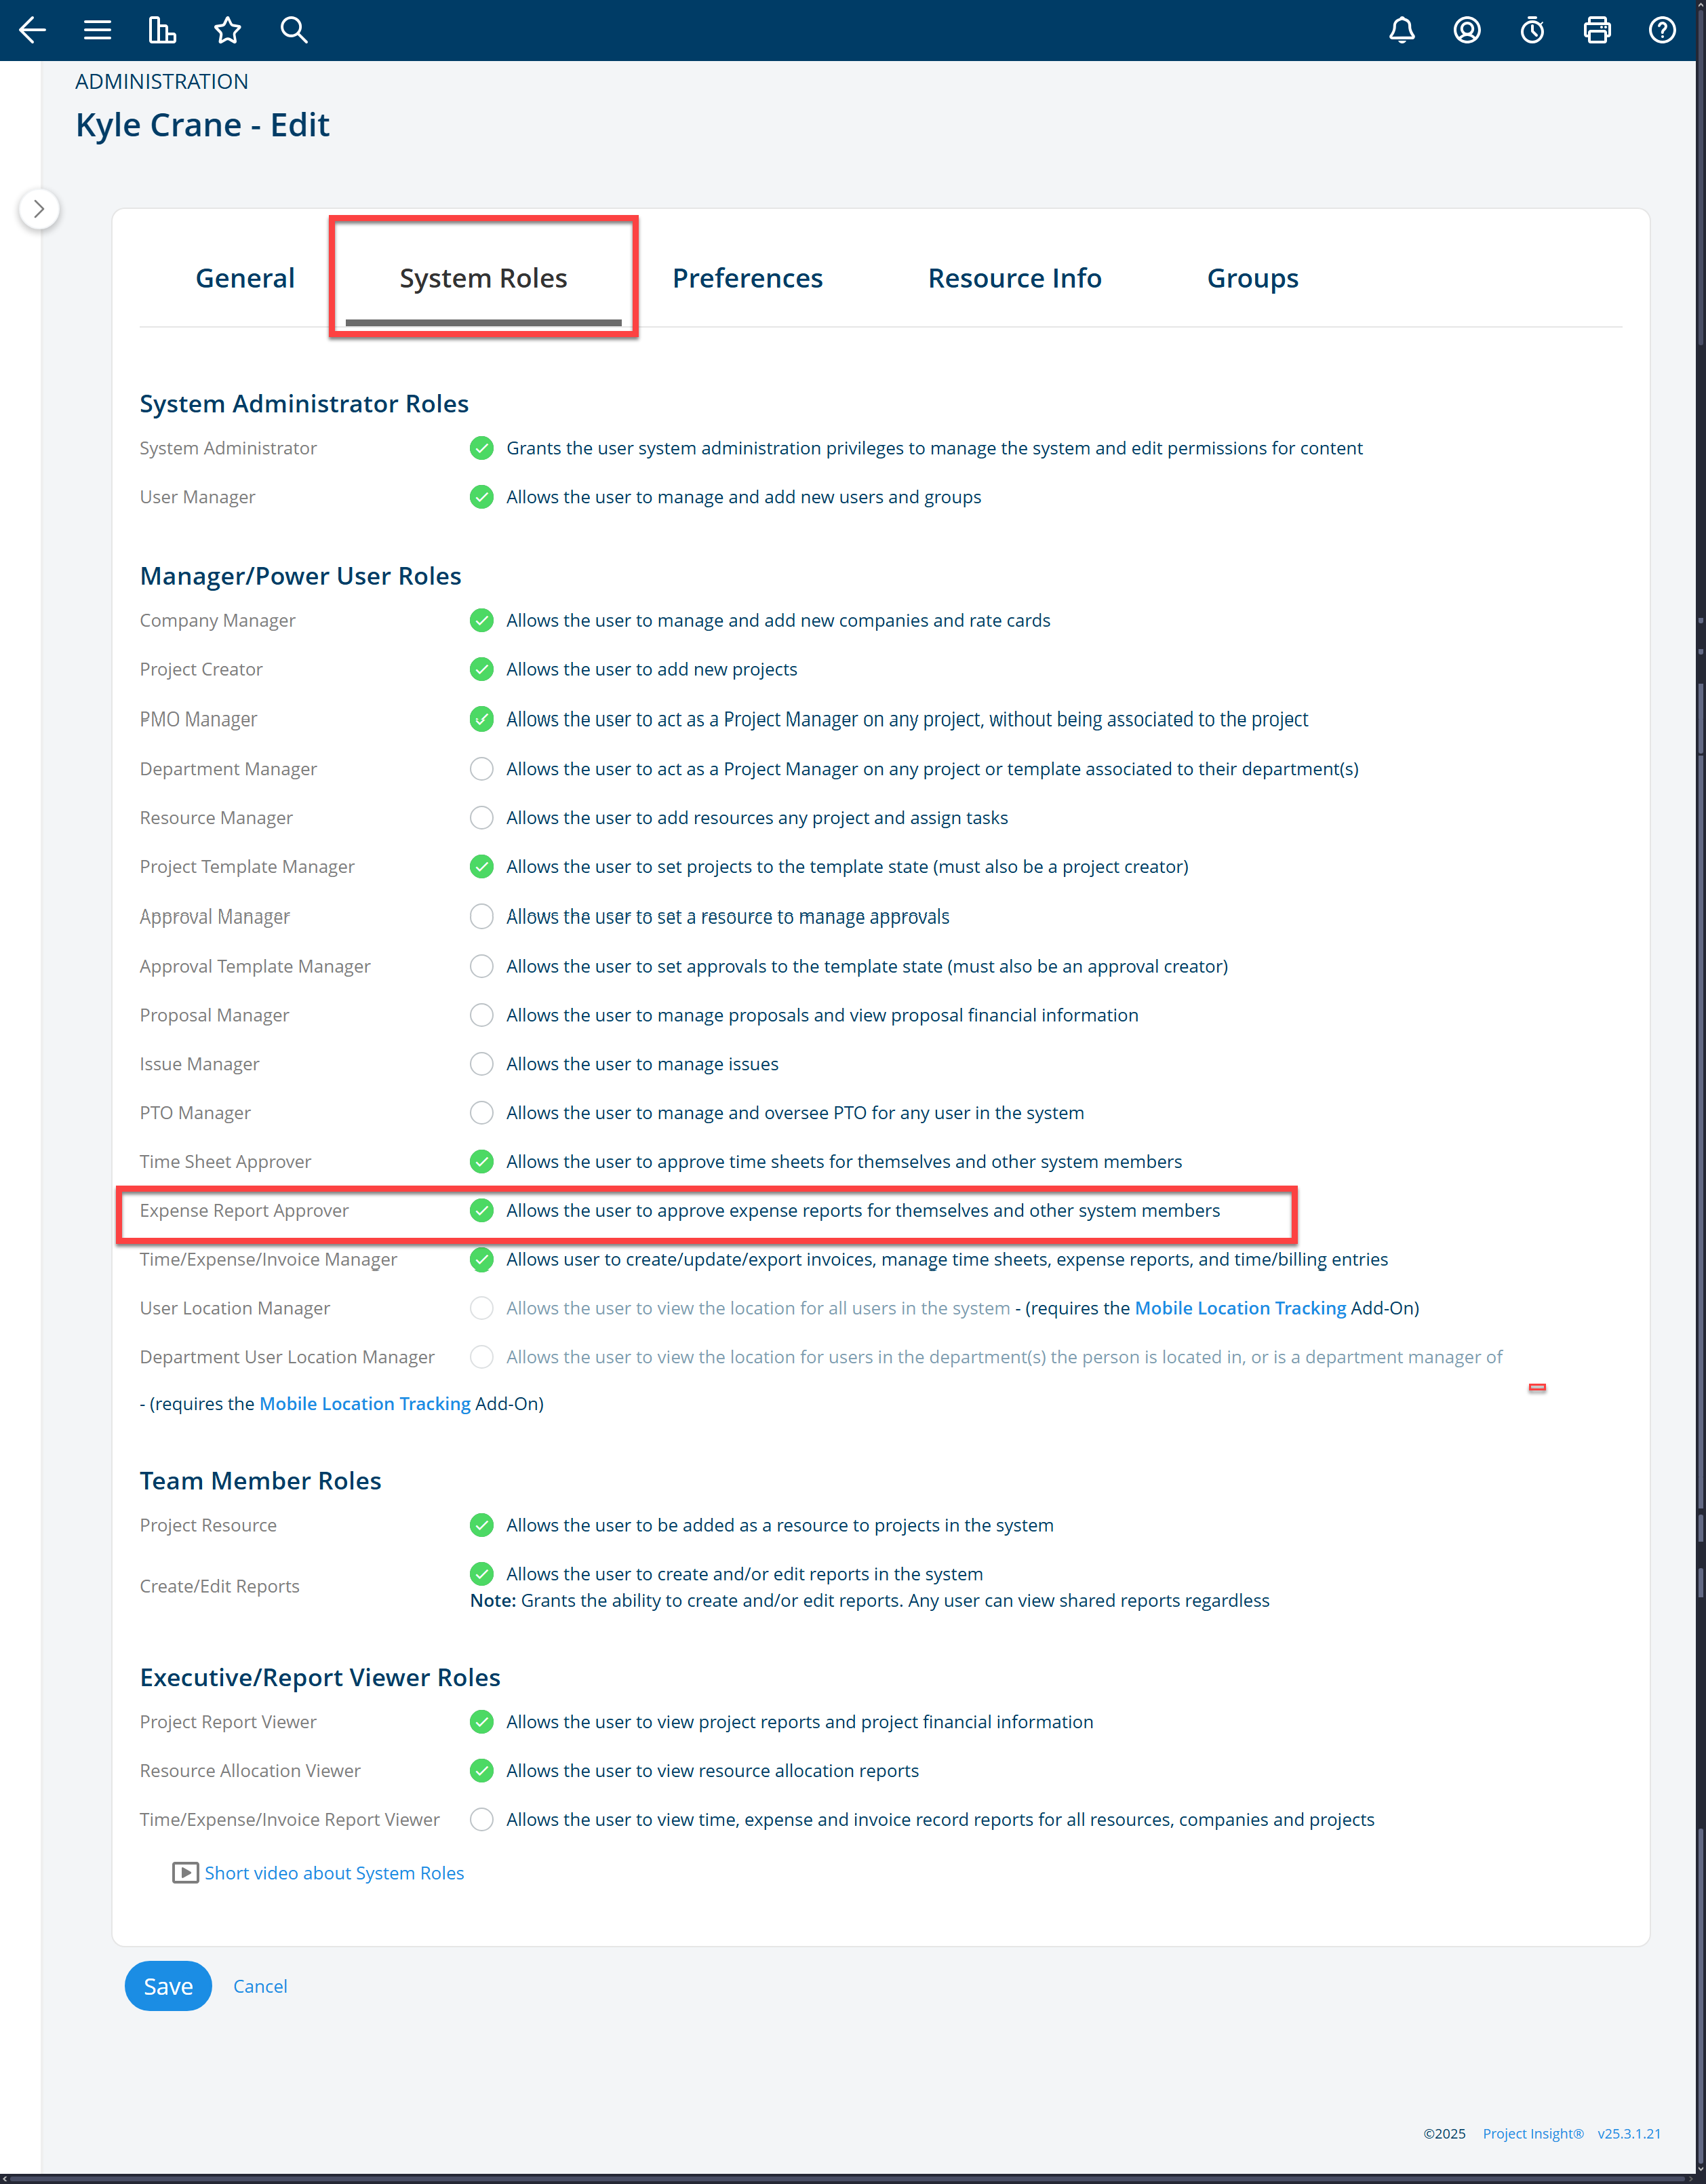
Task: Toggle the Project Resource role
Action: [481, 1525]
